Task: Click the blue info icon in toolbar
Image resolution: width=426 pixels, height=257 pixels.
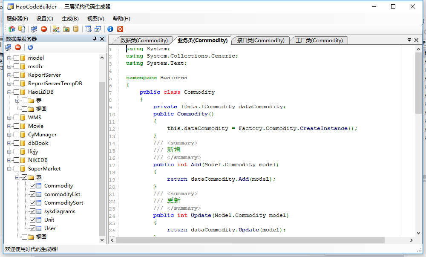Action: tap(110, 29)
